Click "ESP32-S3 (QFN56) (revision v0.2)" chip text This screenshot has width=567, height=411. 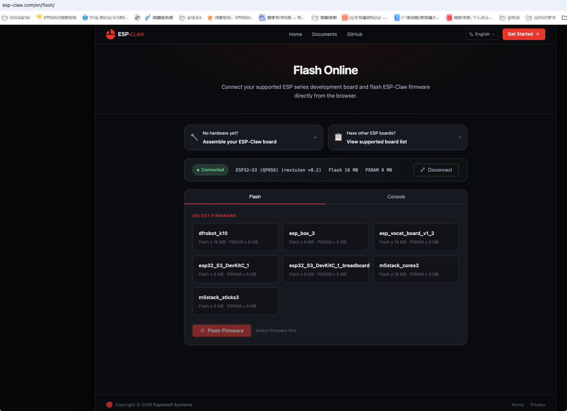278,170
